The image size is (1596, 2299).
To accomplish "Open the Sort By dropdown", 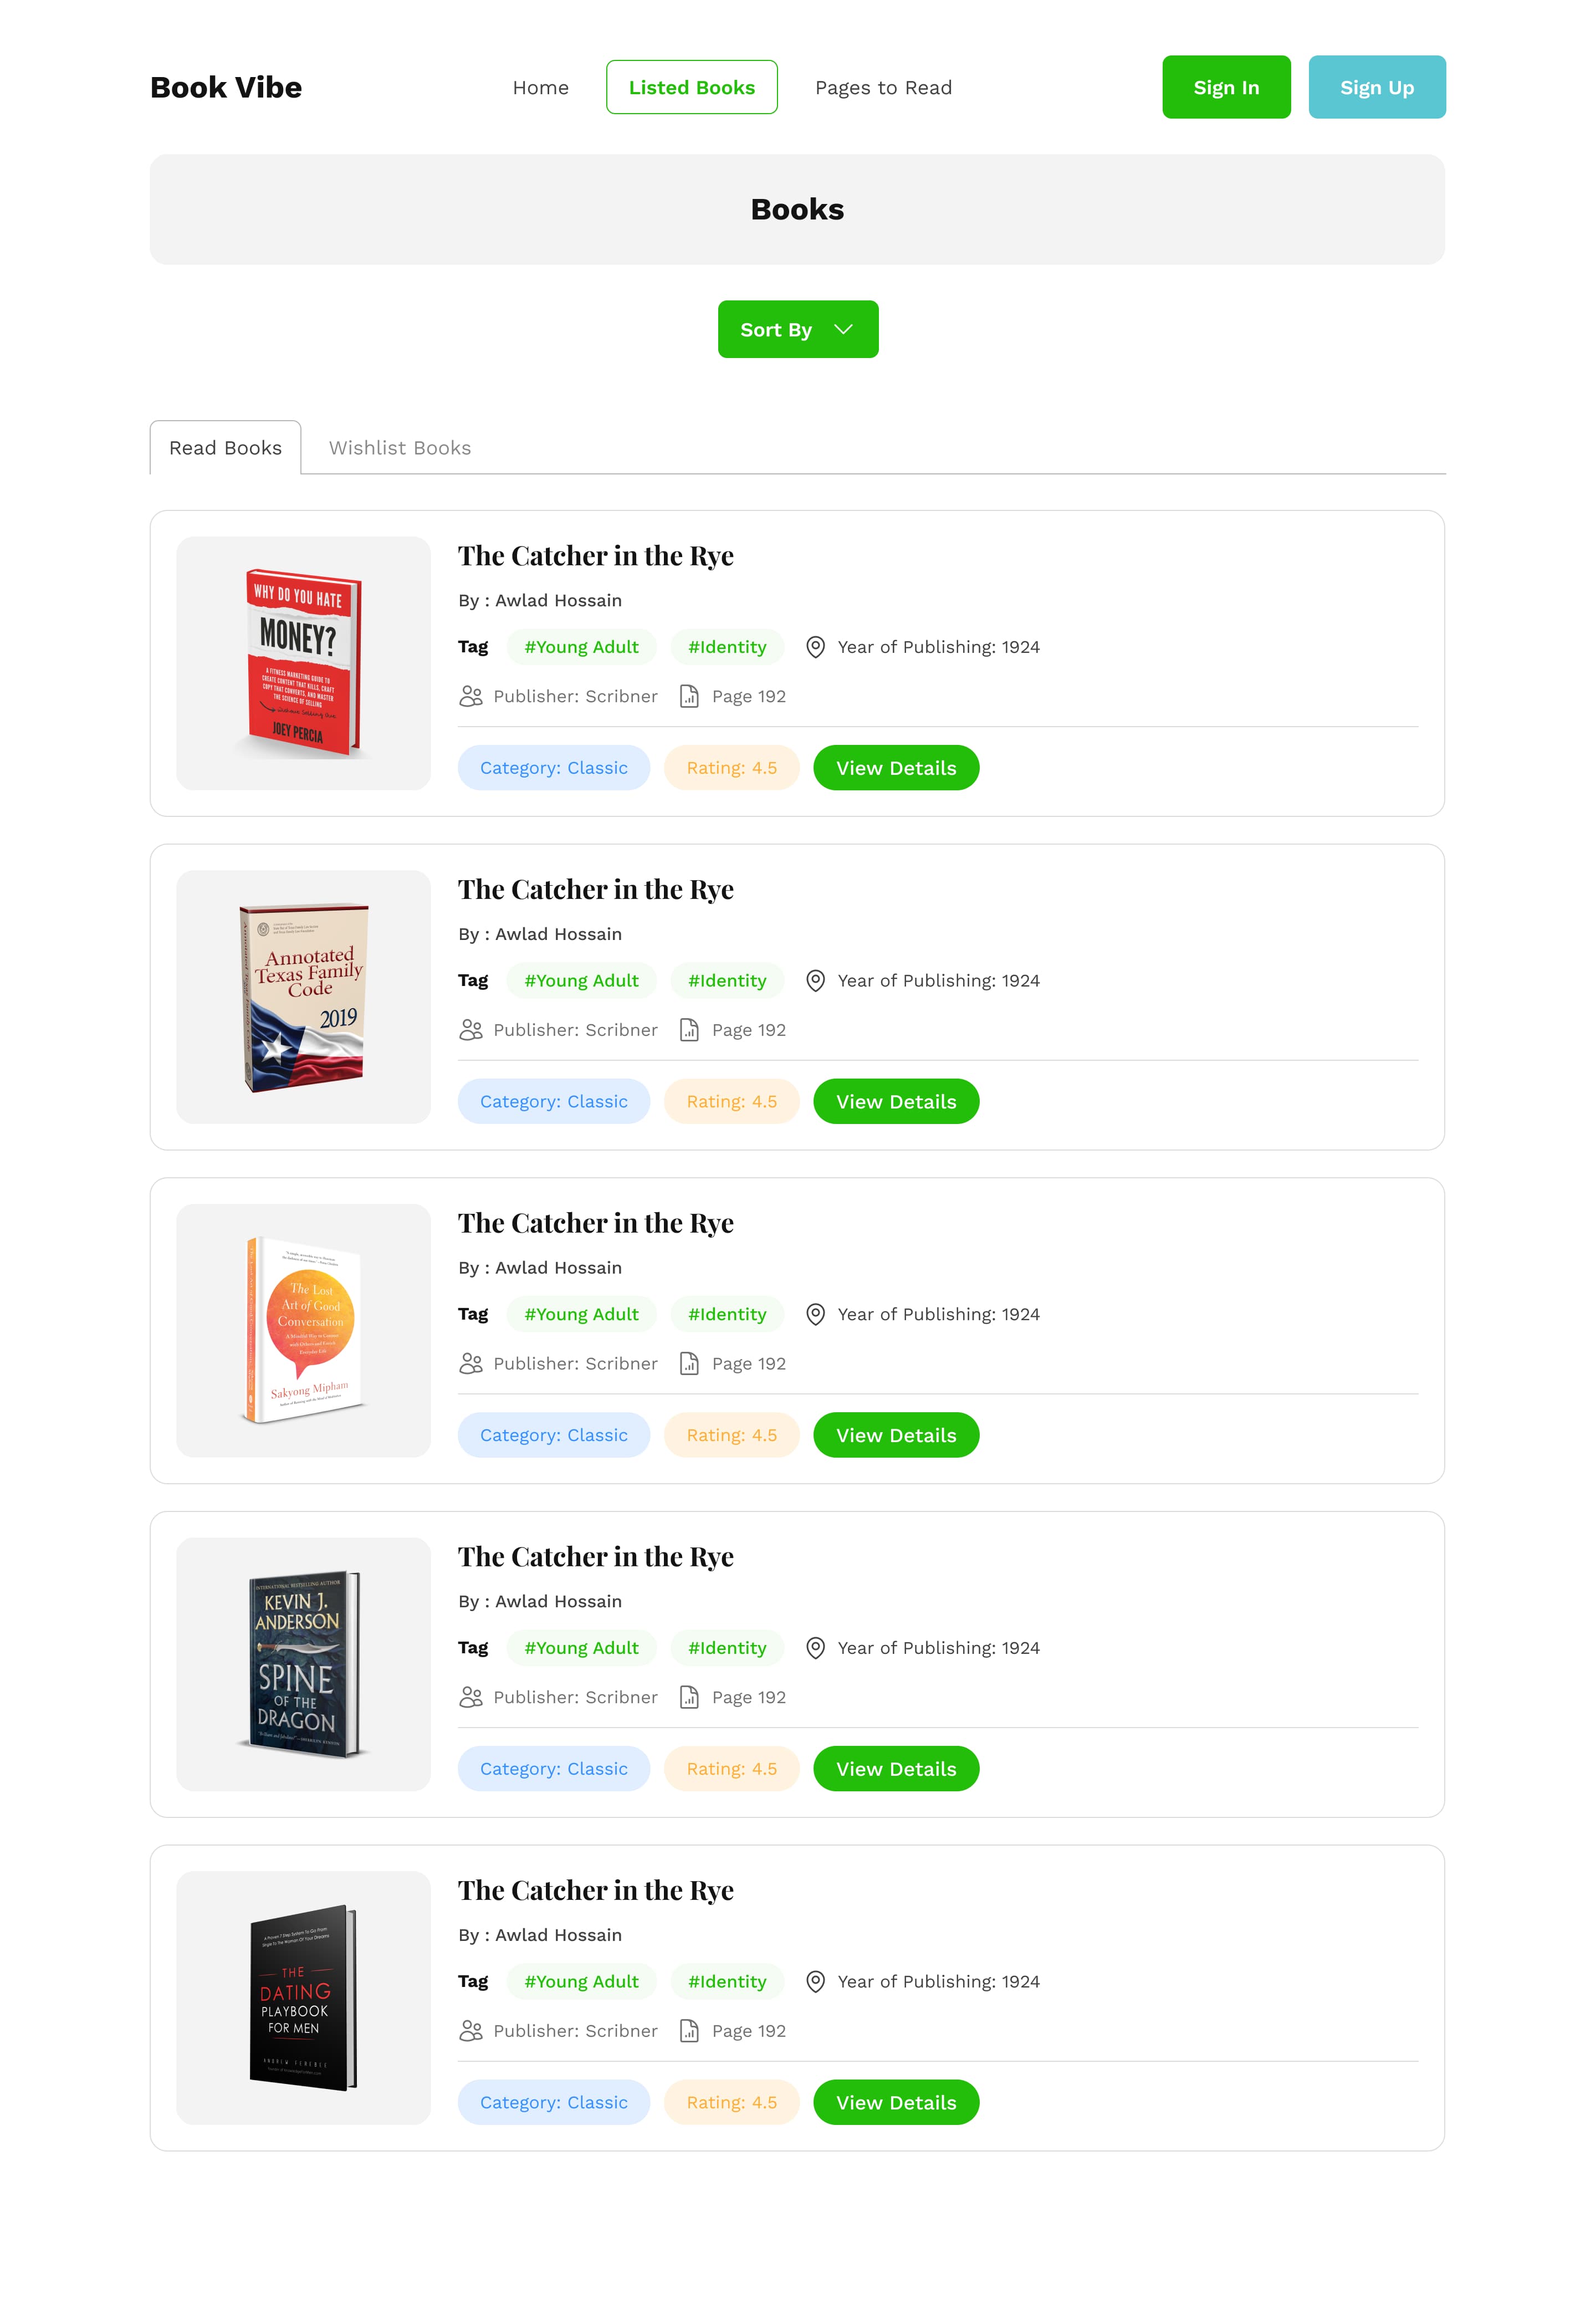I will pos(798,329).
